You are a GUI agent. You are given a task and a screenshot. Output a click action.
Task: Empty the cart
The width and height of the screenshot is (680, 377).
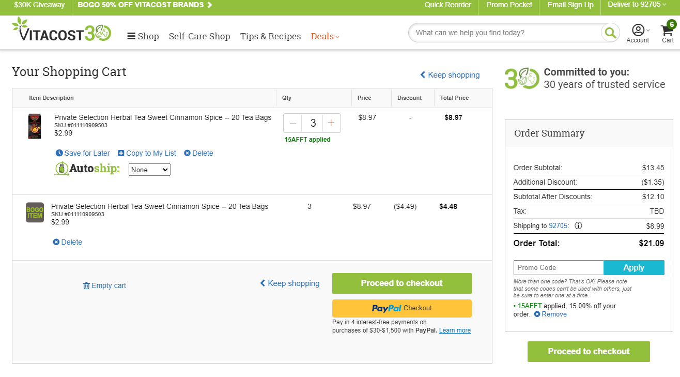[x=104, y=285]
